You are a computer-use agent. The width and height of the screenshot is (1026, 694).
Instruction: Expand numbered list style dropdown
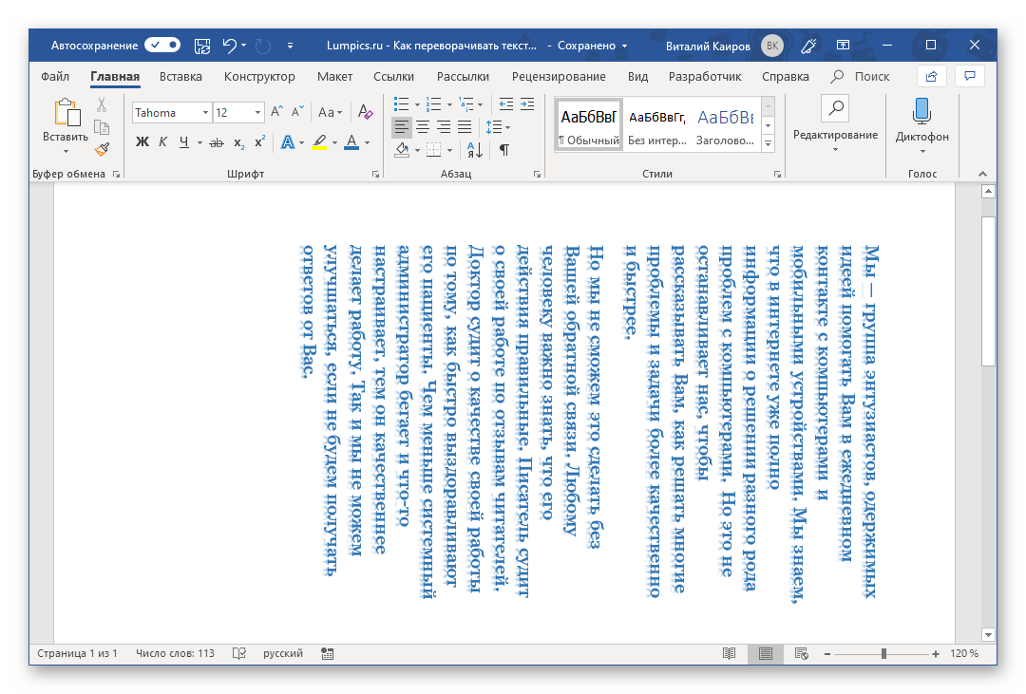coord(448,104)
